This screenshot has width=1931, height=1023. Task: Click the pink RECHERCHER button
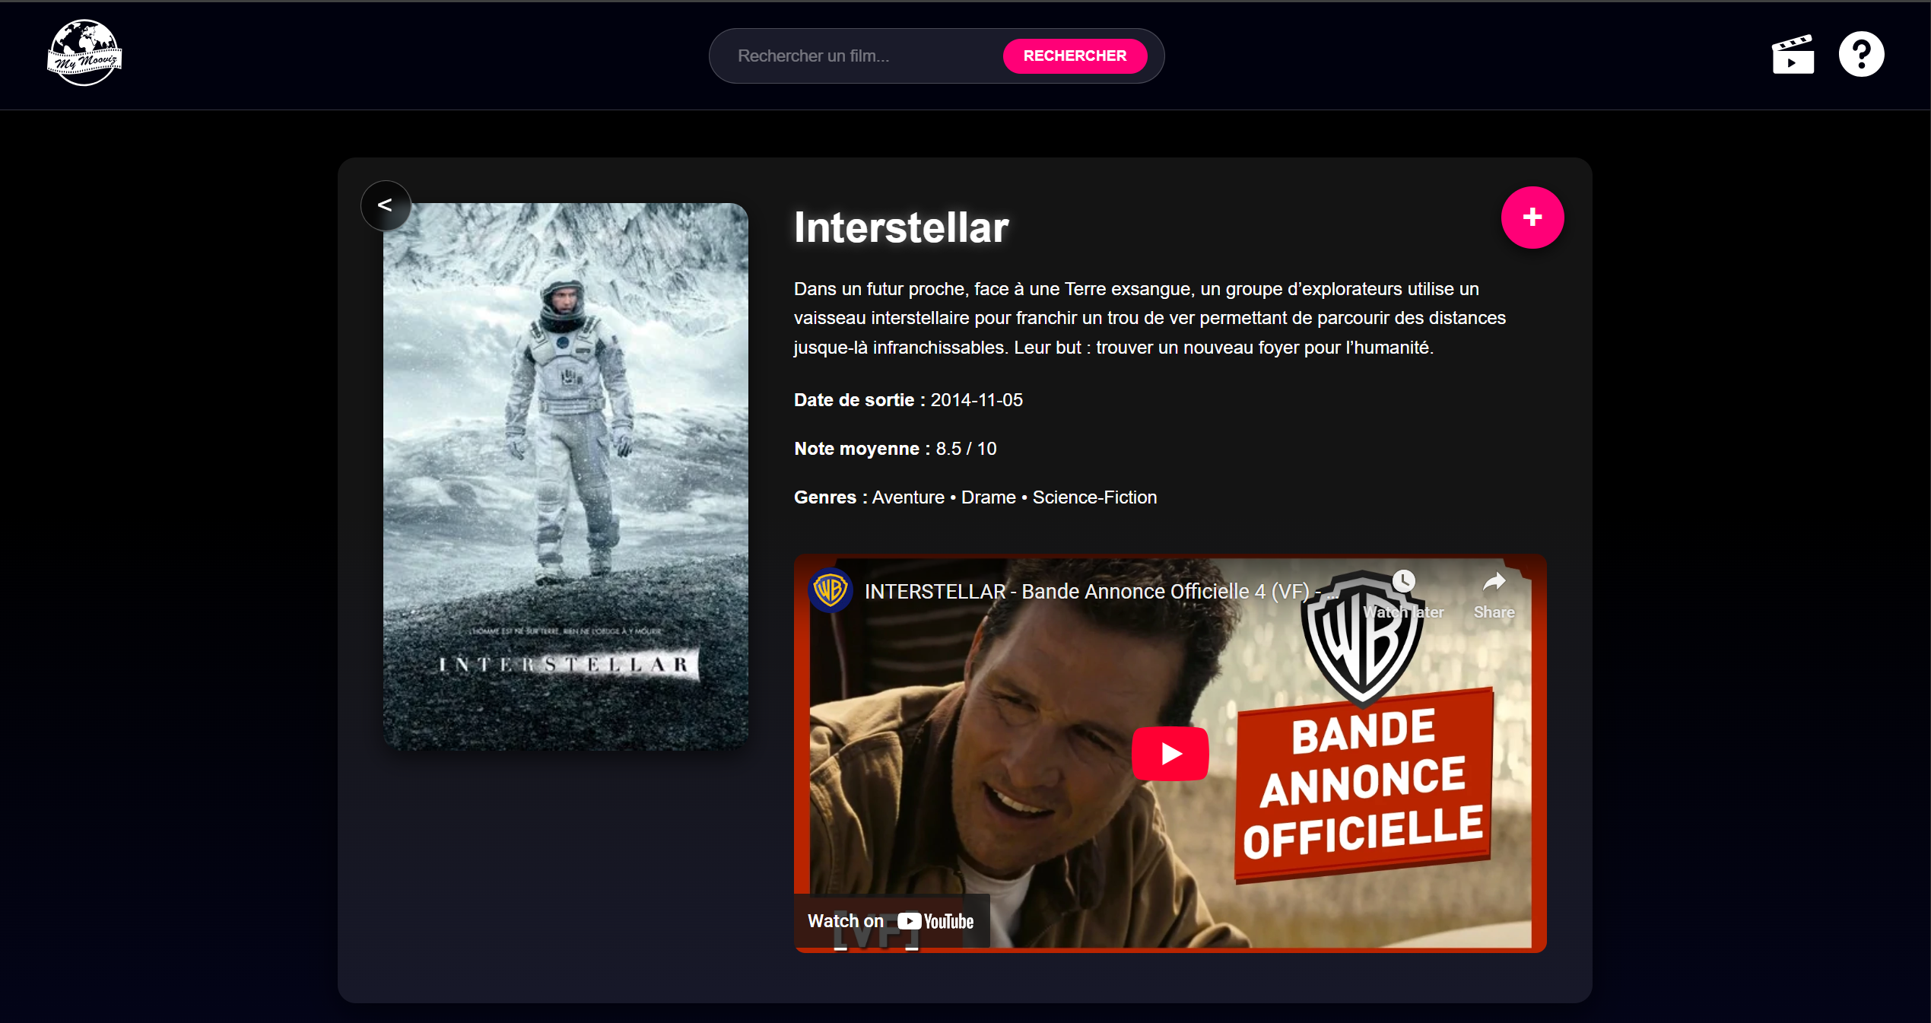click(x=1075, y=56)
